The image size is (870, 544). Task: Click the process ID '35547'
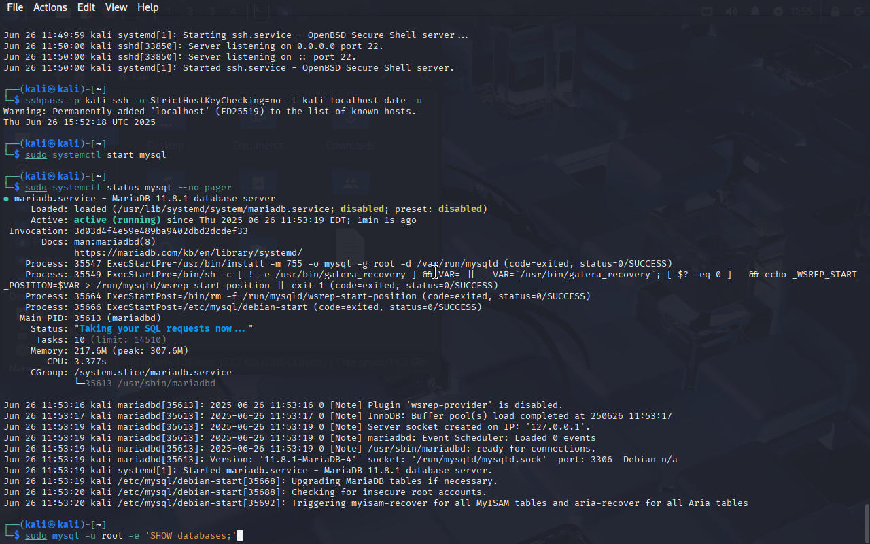88,264
